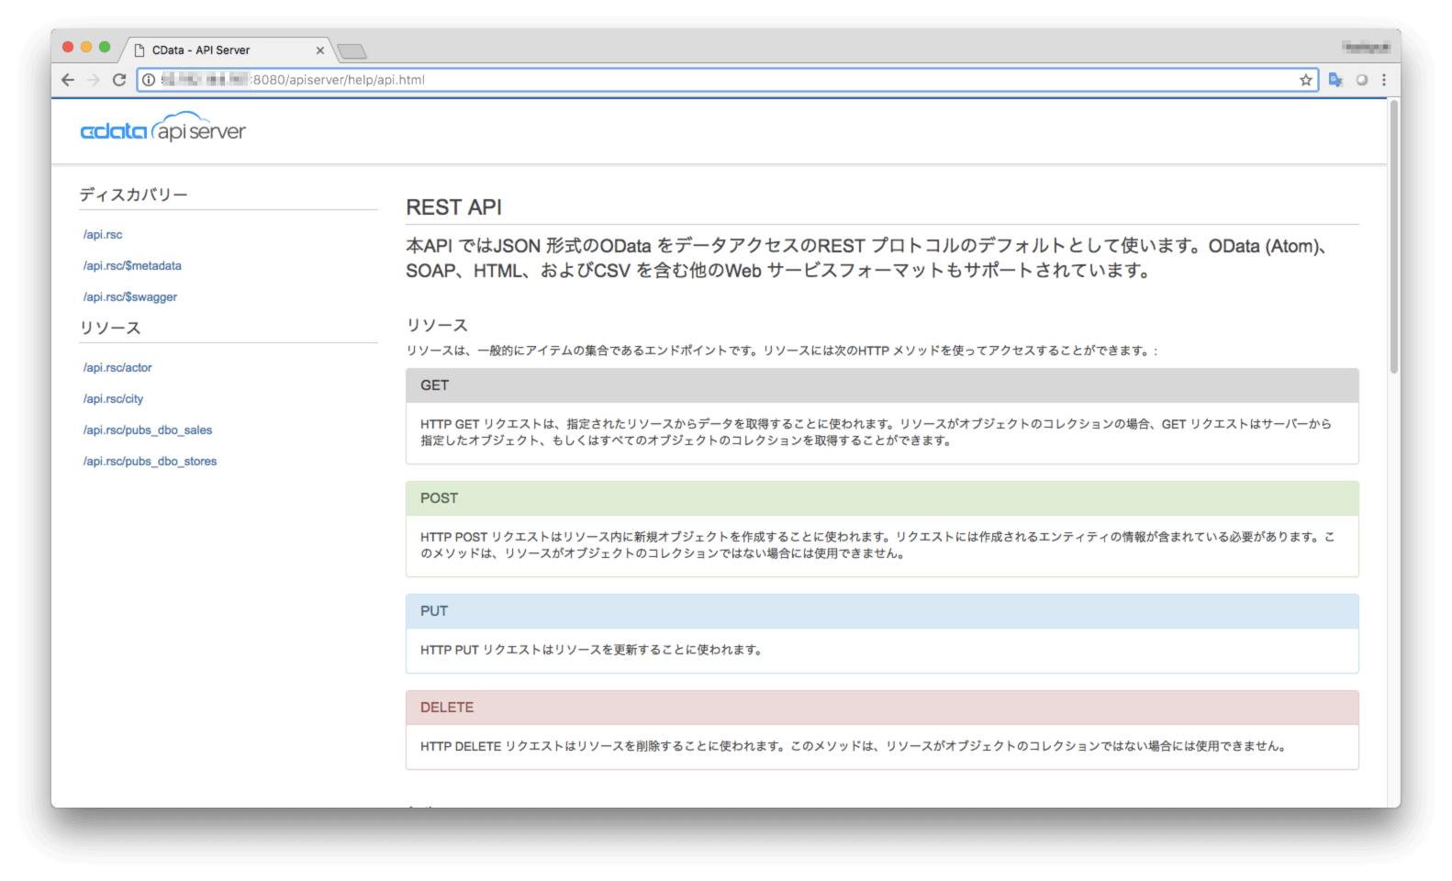Open the /api.rsc/actor resource link

point(117,368)
